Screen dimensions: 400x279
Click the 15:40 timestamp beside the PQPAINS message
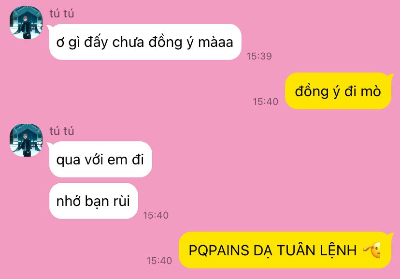point(159,261)
